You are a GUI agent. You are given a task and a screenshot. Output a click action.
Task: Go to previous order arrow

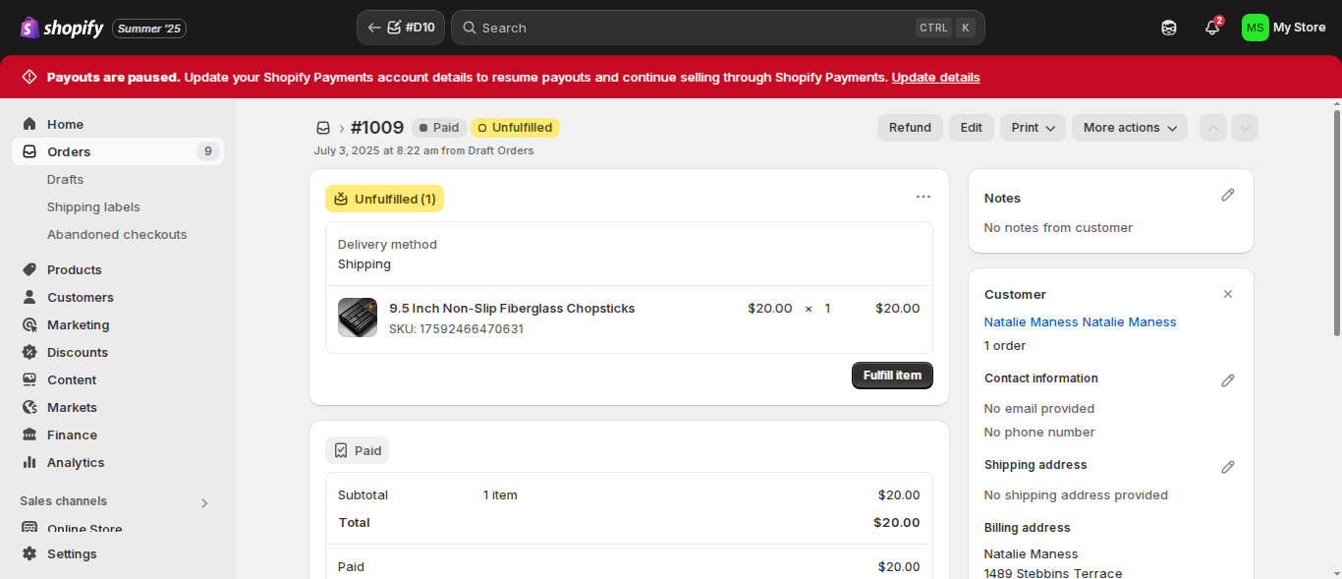point(1213,128)
